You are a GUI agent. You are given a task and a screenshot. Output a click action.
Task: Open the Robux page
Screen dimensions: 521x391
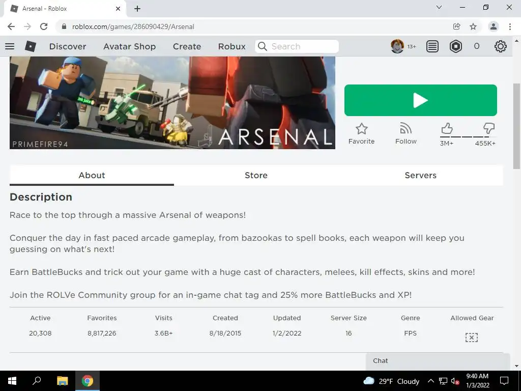coord(231,46)
